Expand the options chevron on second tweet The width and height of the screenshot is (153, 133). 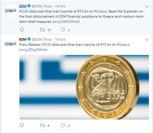[x=147, y=40]
